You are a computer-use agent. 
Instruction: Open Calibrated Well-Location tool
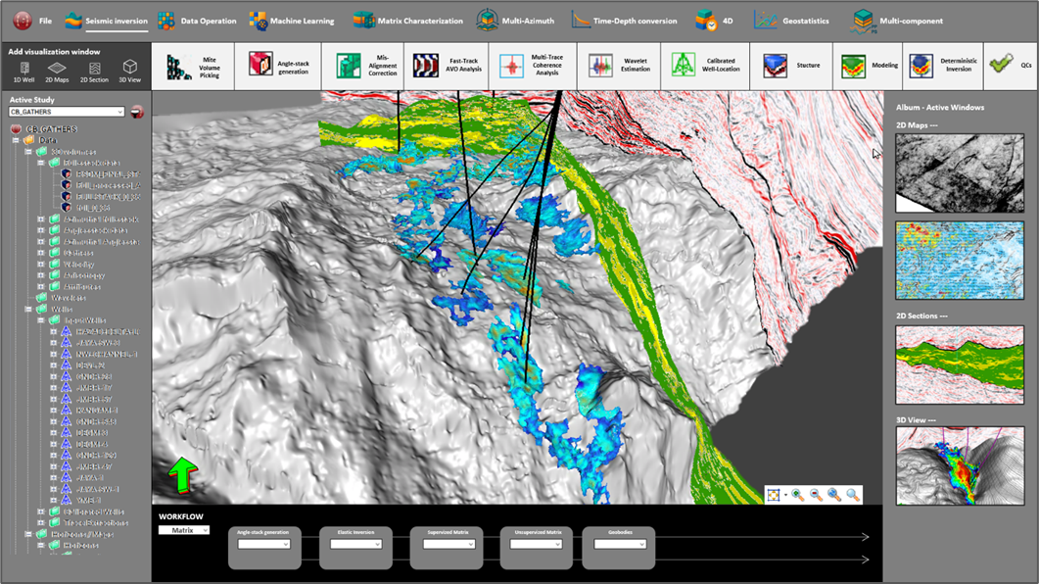705,66
